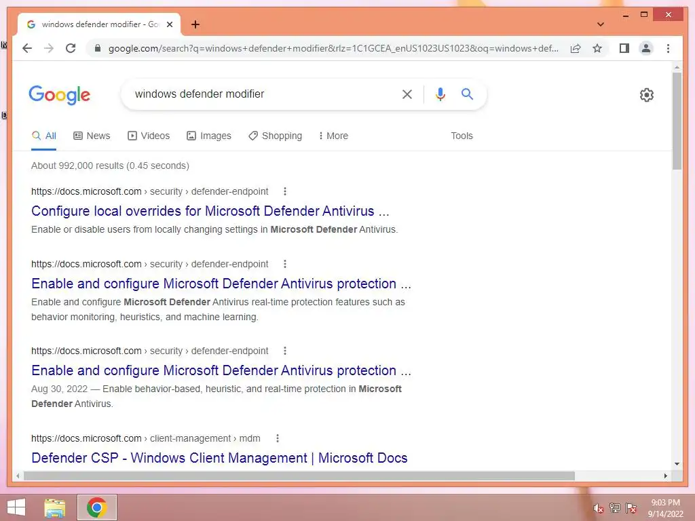695x521 pixels.
Task: Open Chrome side panel icon
Action: 624,48
